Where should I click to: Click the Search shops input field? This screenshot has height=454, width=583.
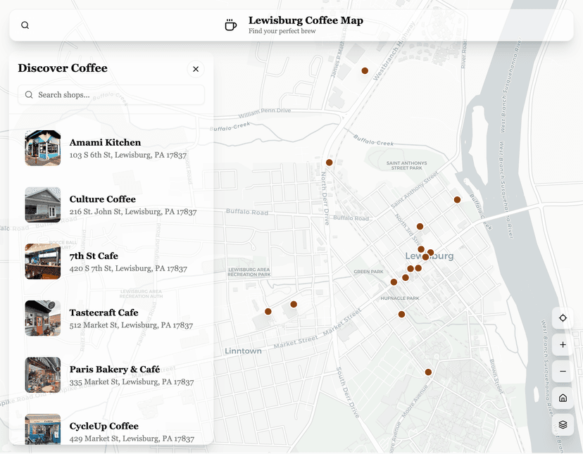[113, 94]
